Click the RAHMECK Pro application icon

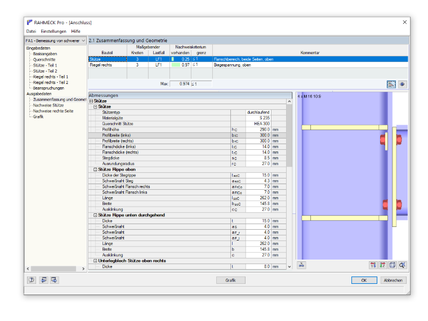tap(29, 23)
